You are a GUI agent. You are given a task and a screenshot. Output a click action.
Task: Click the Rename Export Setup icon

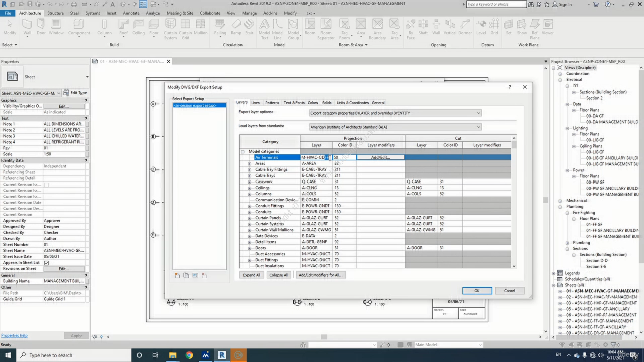(195, 275)
